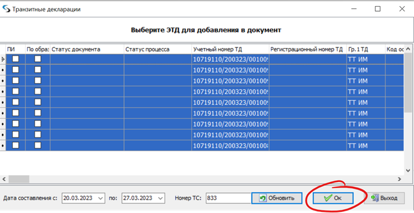Click the horizontal scrollbar thumb
The width and height of the screenshot is (414, 213).
19,179
